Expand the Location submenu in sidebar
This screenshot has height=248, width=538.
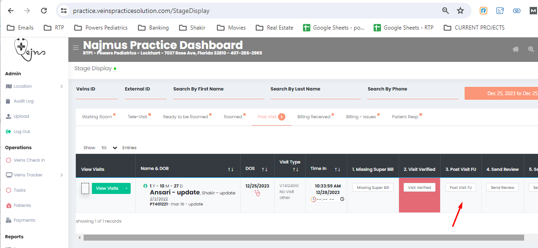coord(61,86)
